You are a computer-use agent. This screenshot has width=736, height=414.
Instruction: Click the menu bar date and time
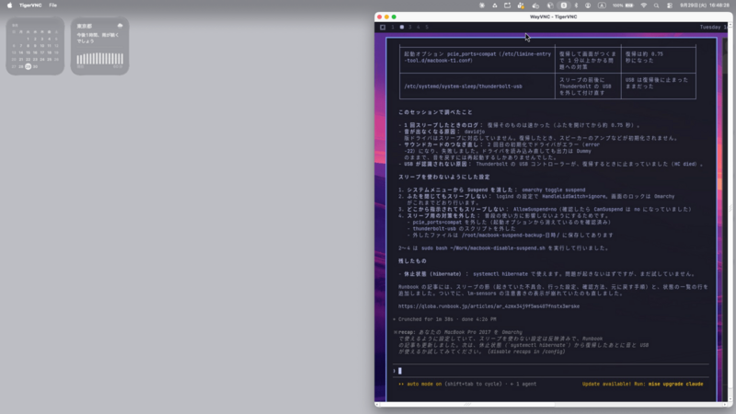[704, 6]
